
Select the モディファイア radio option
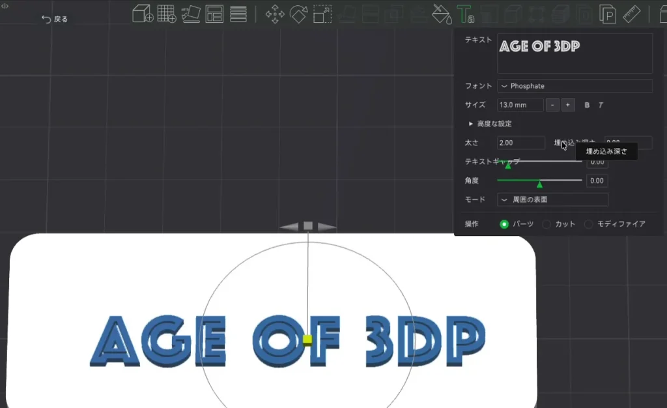point(588,224)
